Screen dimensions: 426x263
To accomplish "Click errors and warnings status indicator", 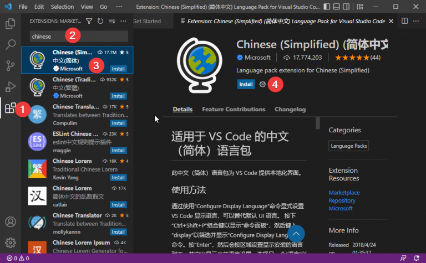I will click(18, 258).
